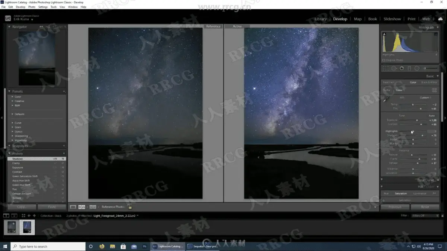Switch treatment to Black & White

click(x=429, y=82)
